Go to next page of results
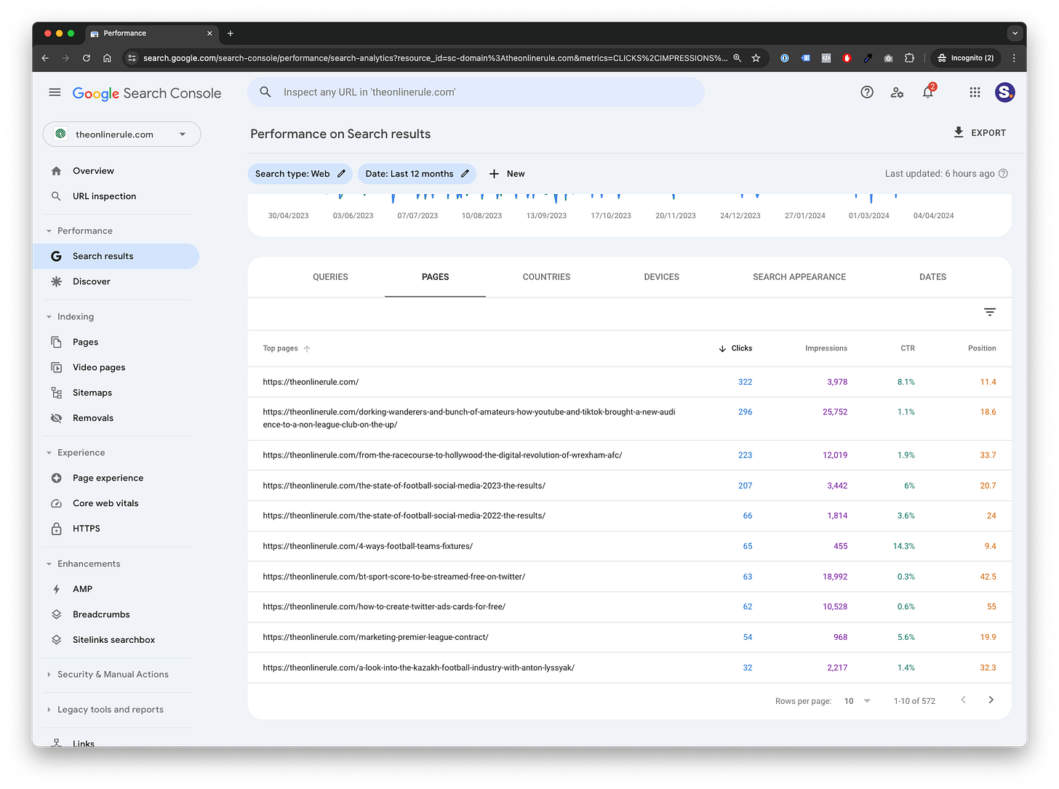Screen dimensions: 1059x789 pos(991,700)
